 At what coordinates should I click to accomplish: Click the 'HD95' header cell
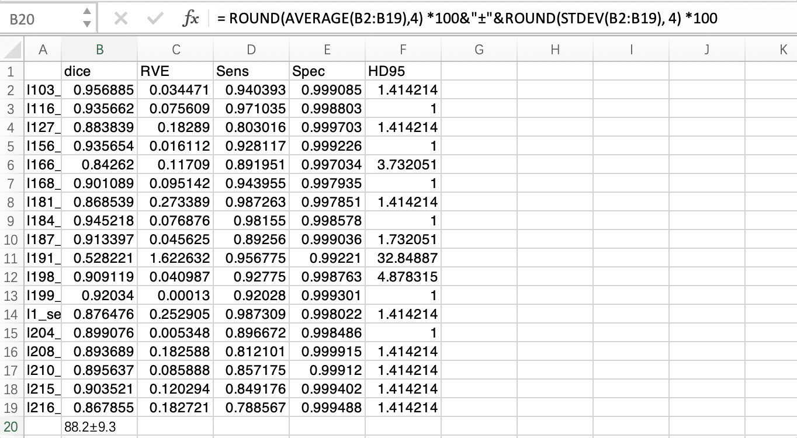[403, 71]
